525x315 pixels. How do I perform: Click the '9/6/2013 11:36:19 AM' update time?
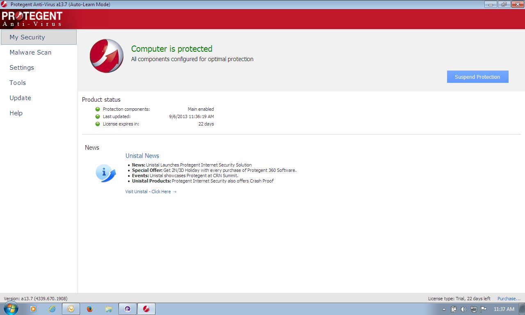coord(192,116)
